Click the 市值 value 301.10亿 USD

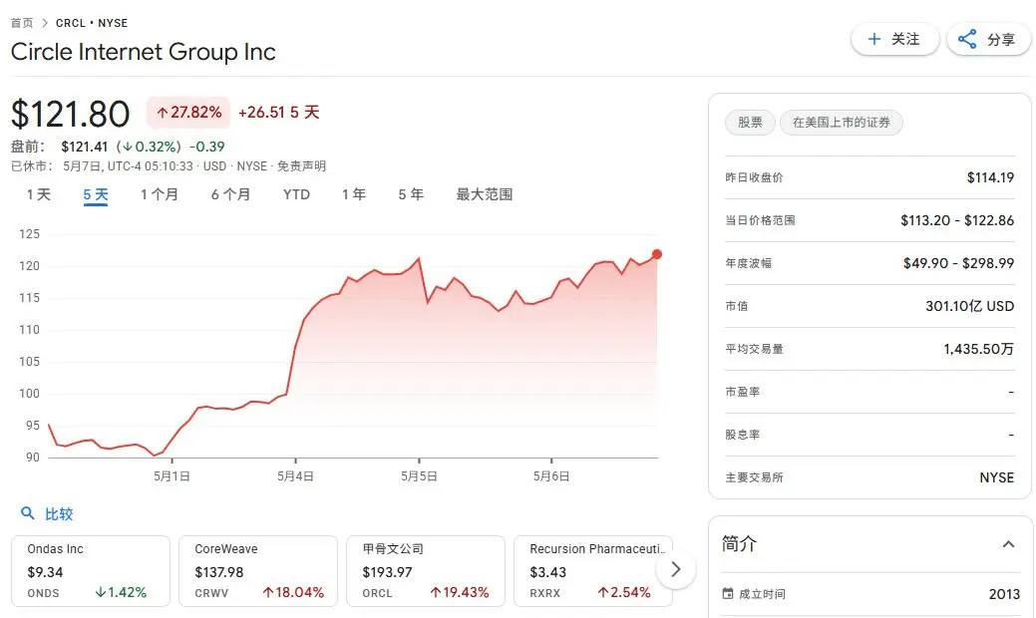[x=970, y=306]
